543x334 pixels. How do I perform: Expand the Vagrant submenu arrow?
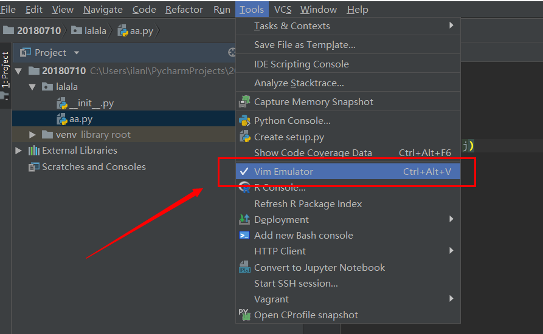click(x=451, y=298)
